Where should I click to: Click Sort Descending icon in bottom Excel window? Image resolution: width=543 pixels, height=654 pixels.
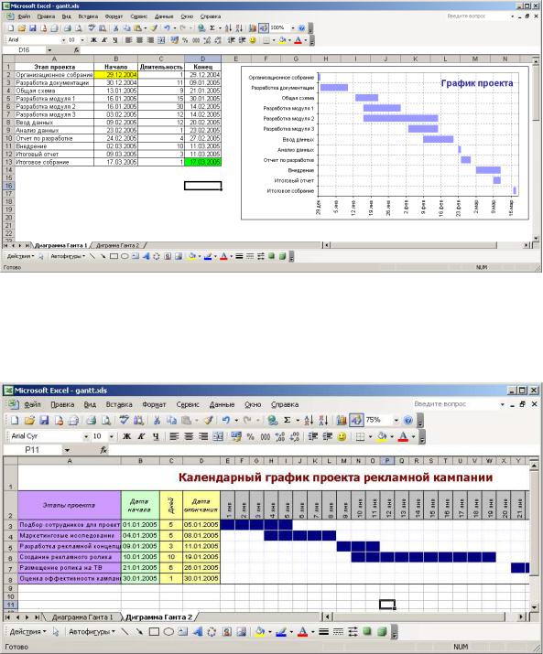click(323, 420)
